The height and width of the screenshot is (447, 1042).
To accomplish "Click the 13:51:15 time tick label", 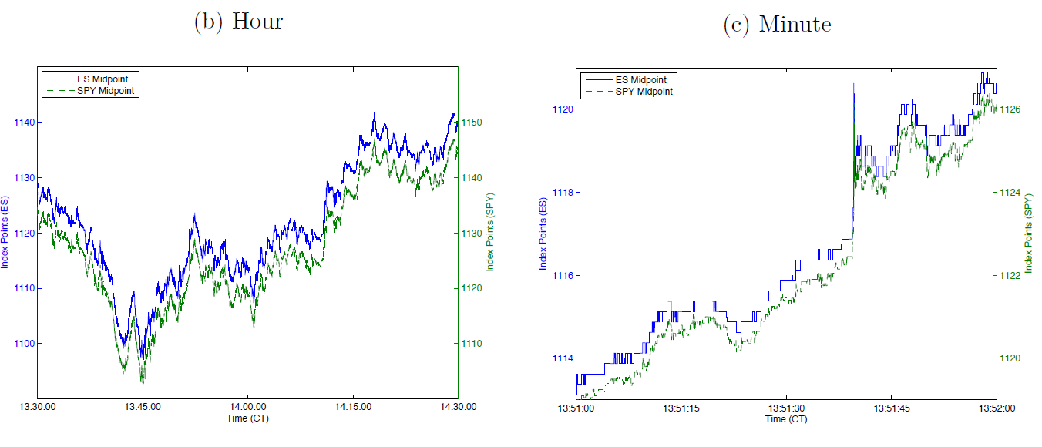I will pos(682,407).
